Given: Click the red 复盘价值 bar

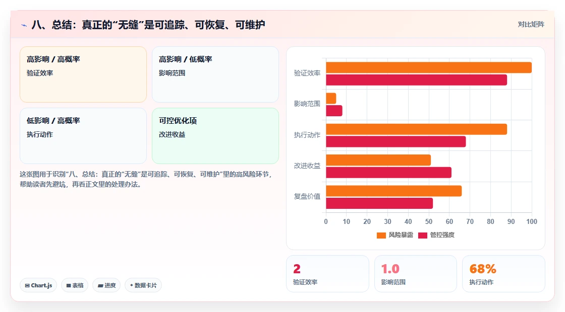Looking at the screenshot, I should point(379,203).
